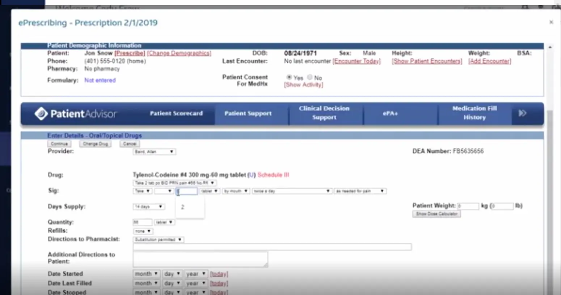Click the Prescribe link next to Jon Snow
The height and width of the screenshot is (295, 561).
click(x=130, y=53)
